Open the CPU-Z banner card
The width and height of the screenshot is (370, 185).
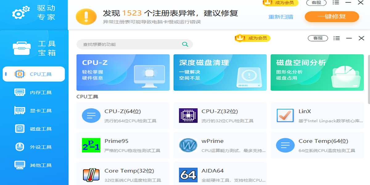(123, 72)
